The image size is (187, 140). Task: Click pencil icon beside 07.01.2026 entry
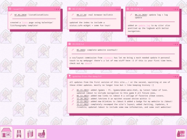[11, 15]
